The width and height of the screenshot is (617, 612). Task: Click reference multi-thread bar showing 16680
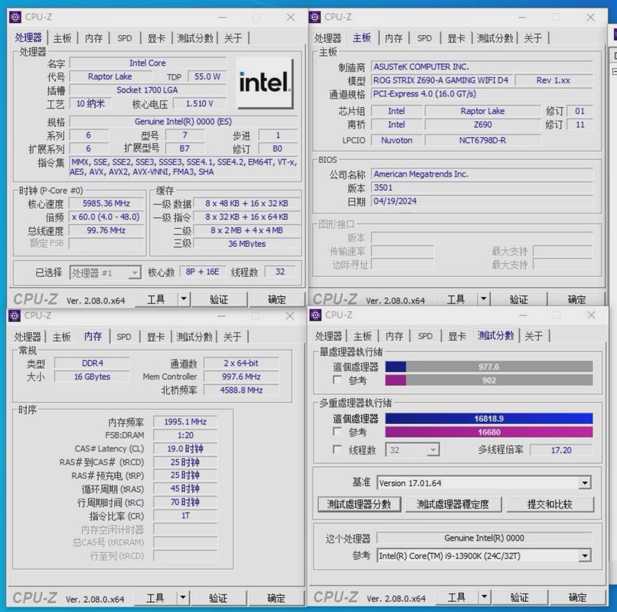[x=488, y=432]
